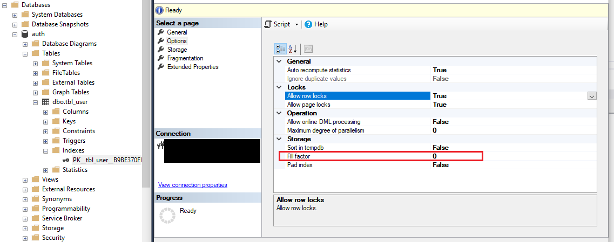This screenshot has width=614, height=242.
Task: Collapse the Locks category in property grid
Action: [279, 87]
